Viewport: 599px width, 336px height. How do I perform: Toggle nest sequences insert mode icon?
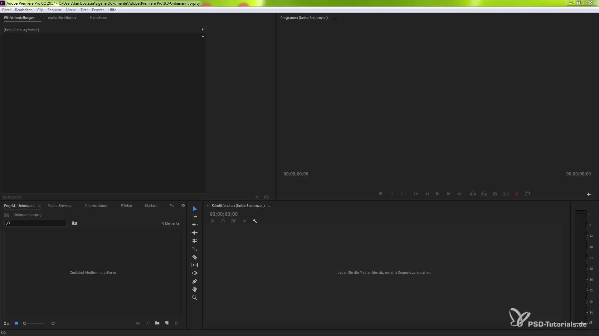point(213,221)
